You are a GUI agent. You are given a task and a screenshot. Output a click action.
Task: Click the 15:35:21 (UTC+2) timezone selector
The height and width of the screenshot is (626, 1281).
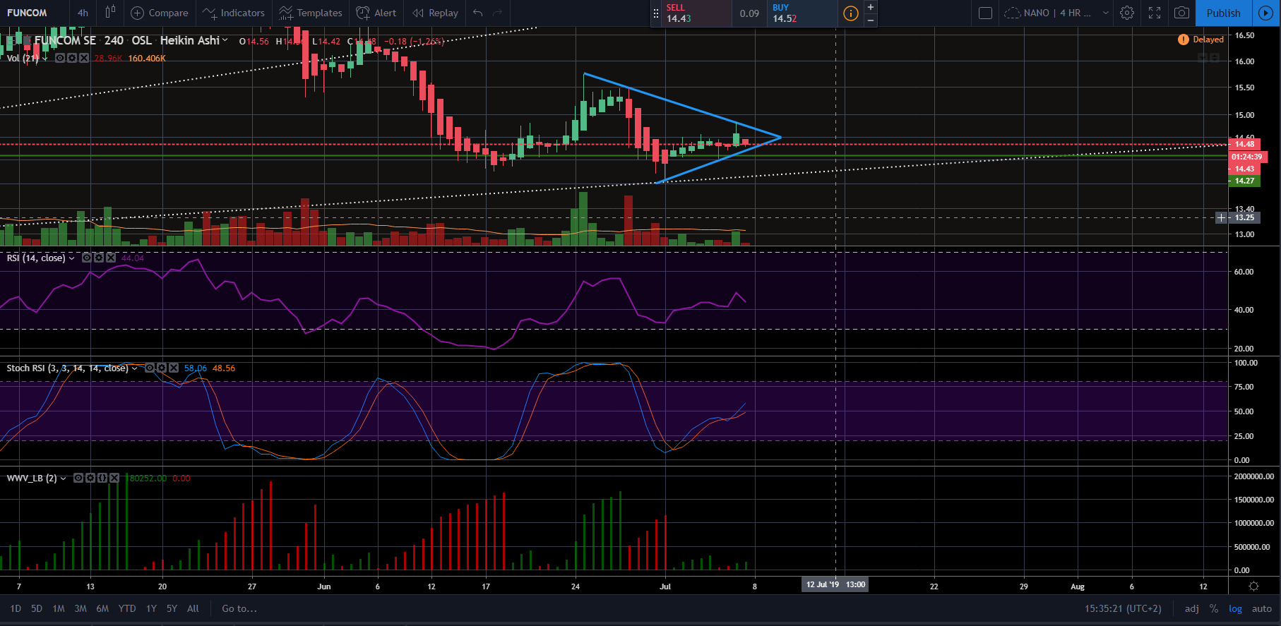pos(1123,608)
